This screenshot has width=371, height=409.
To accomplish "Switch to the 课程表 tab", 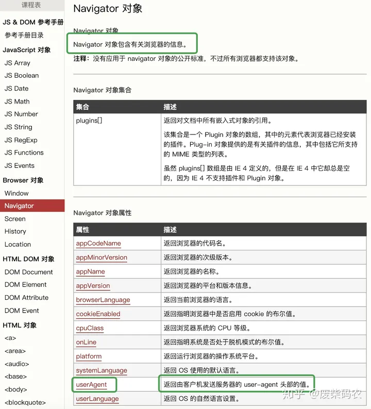I will [x=31, y=5].
